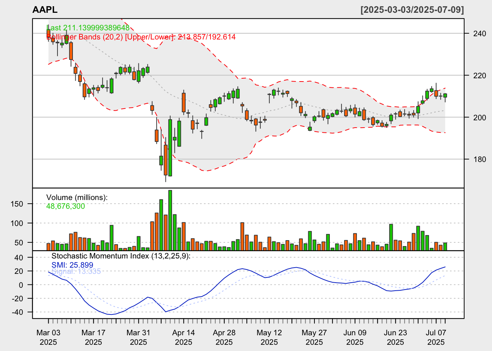Click the May 27 2025 date label

(314, 337)
